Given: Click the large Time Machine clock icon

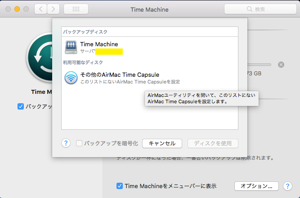Looking at the screenshot, I should tap(40, 58).
